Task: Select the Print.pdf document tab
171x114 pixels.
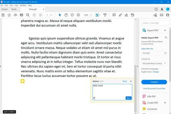Action: click(x=33, y=9)
